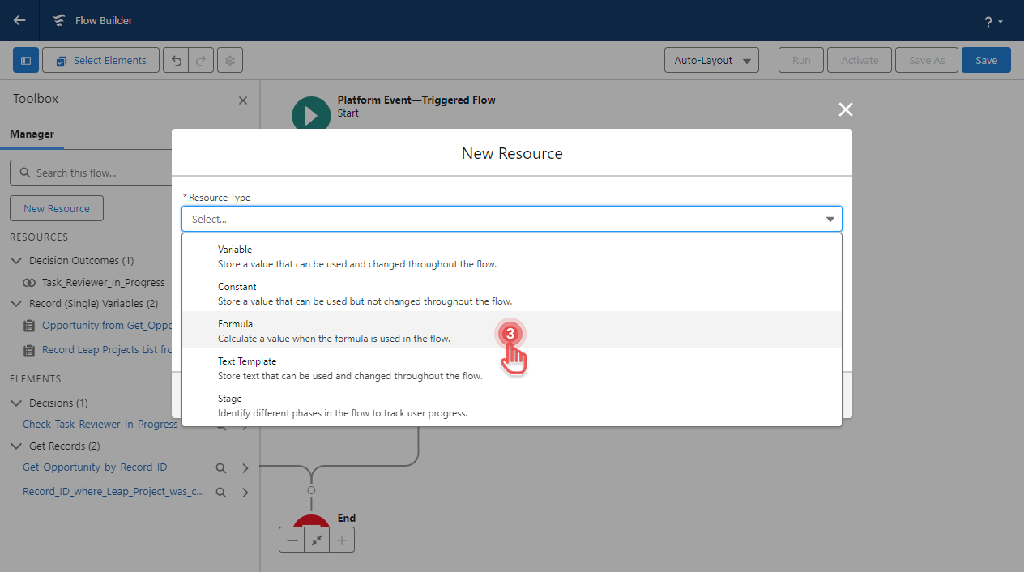This screenshot has width=1024, height=572.
Task: Click the flow settings gear icon
Action: coord(229,60)
